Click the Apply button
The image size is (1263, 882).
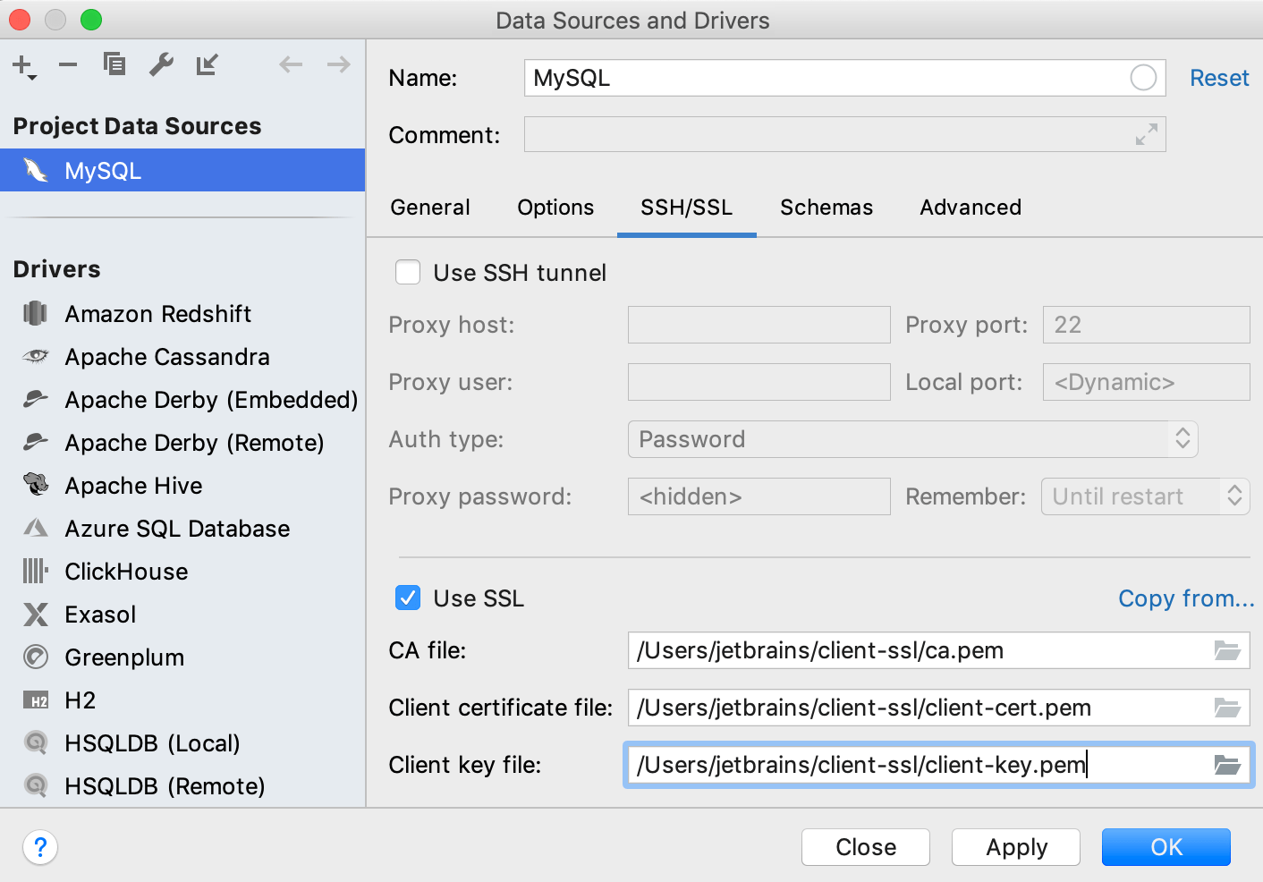tap(1016, 847)
